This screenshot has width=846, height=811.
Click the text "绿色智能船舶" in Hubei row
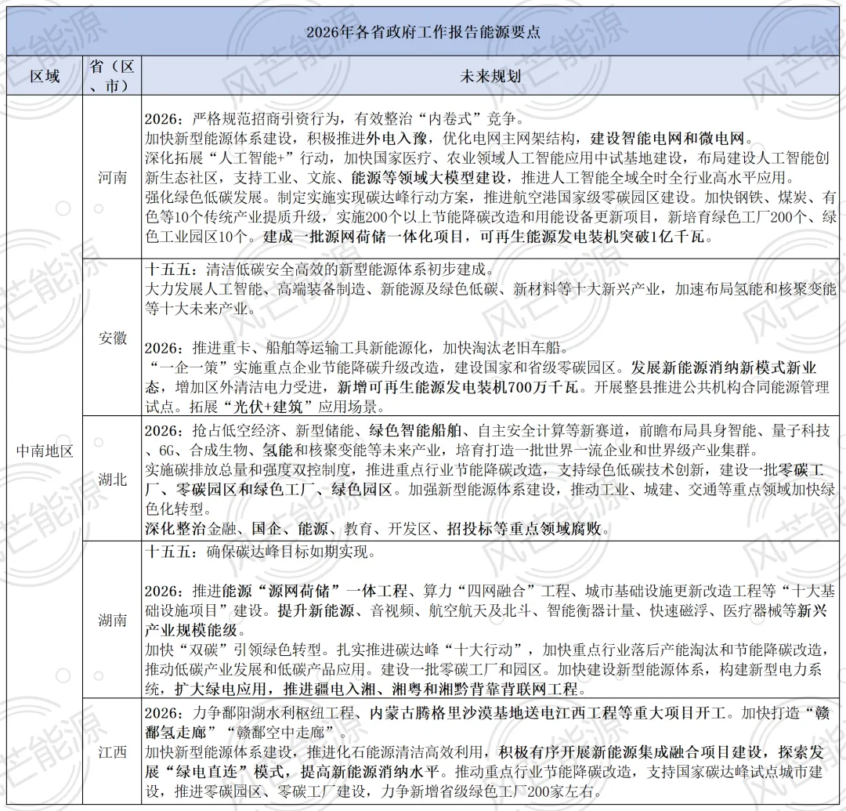point(415,431)
